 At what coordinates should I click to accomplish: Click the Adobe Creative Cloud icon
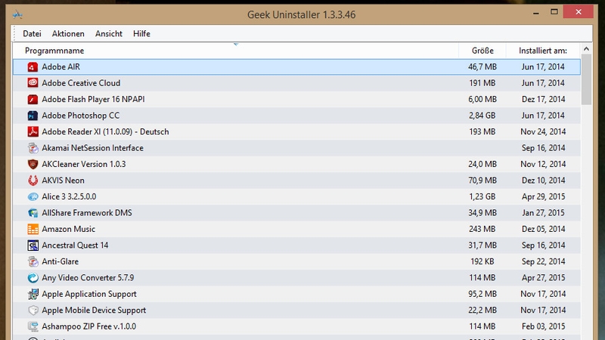33,83
